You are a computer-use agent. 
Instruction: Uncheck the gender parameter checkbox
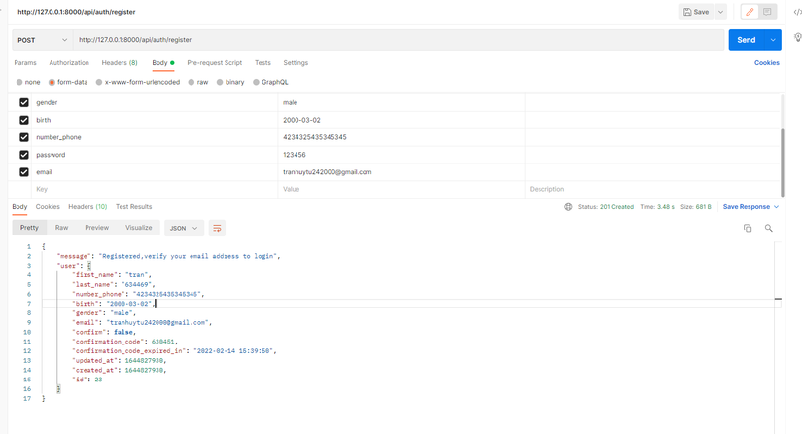pos(24,102)
